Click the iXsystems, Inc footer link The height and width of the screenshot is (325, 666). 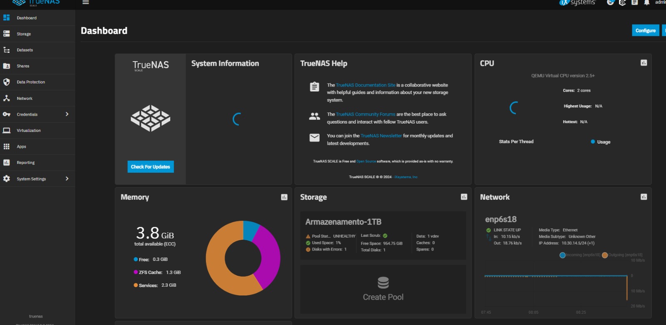[x=406, y=177]
